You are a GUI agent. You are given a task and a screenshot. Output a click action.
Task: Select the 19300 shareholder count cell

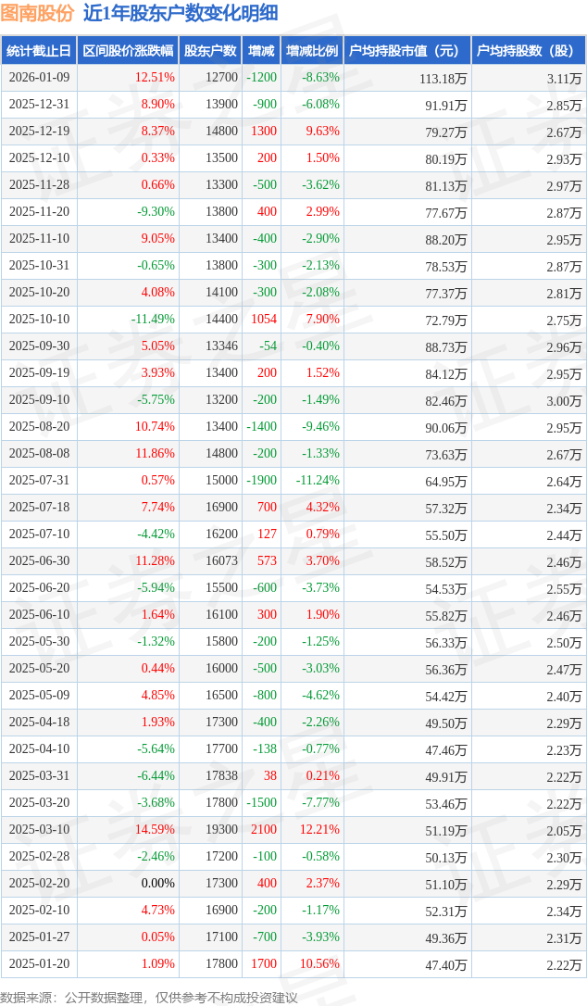point(221,830)
